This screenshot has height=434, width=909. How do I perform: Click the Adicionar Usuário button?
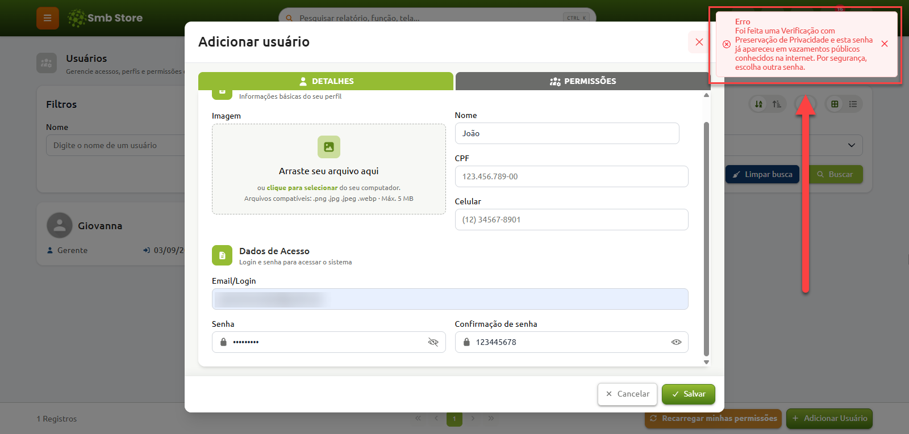tap(829, 419)
